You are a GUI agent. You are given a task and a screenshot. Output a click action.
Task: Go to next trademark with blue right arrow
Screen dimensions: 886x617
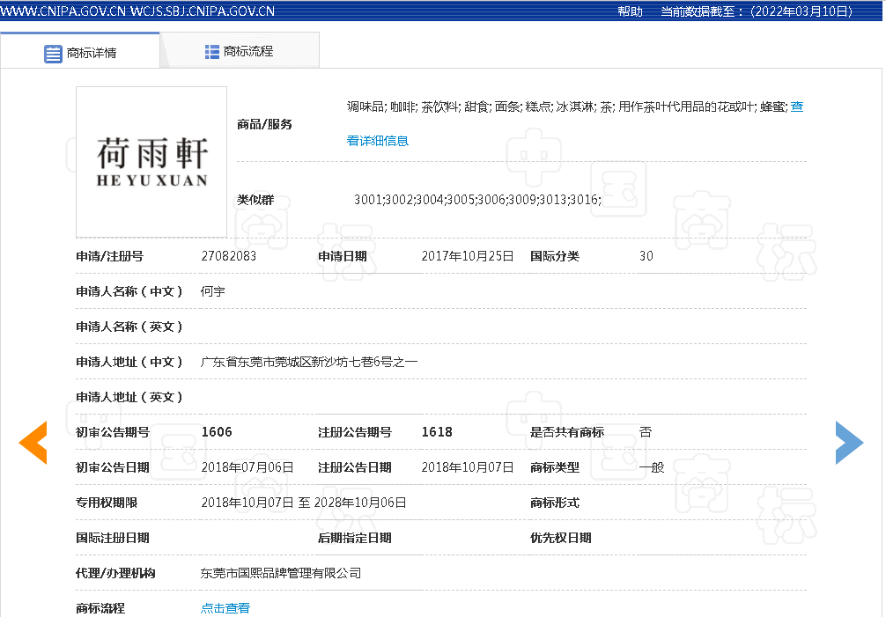coord(849,443)
